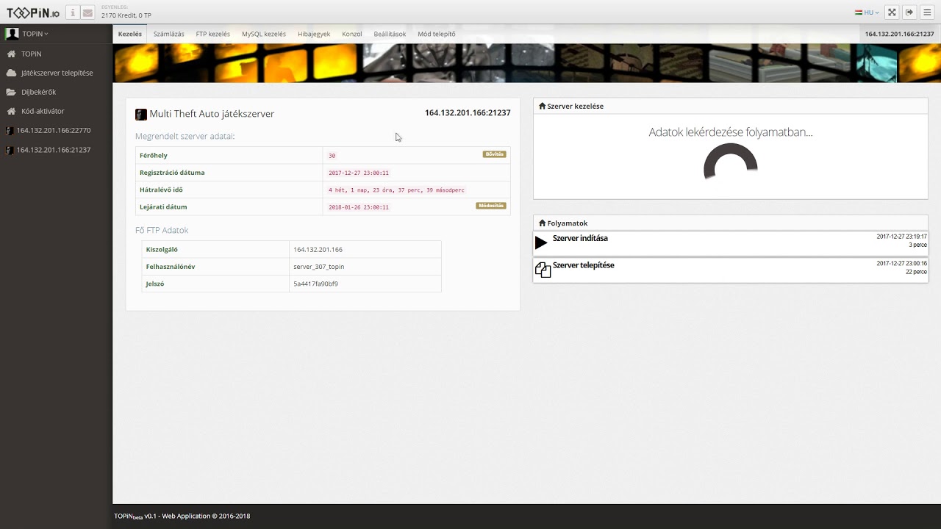This screenshot has height=529, width=941.
Task: Click the folder icon for Díjbekérők
Action: pyautogui.click(x=11, y=93)
